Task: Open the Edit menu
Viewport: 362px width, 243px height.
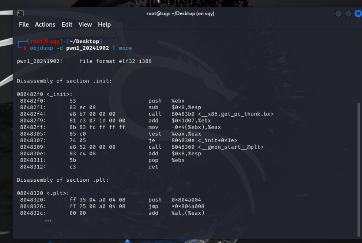Action: [x=67, y=25]
